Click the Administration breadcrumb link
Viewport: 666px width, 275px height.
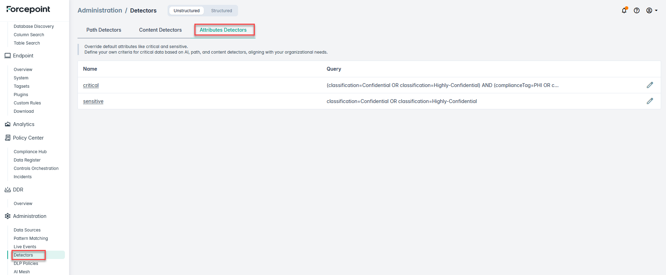[x=100, y=10]
